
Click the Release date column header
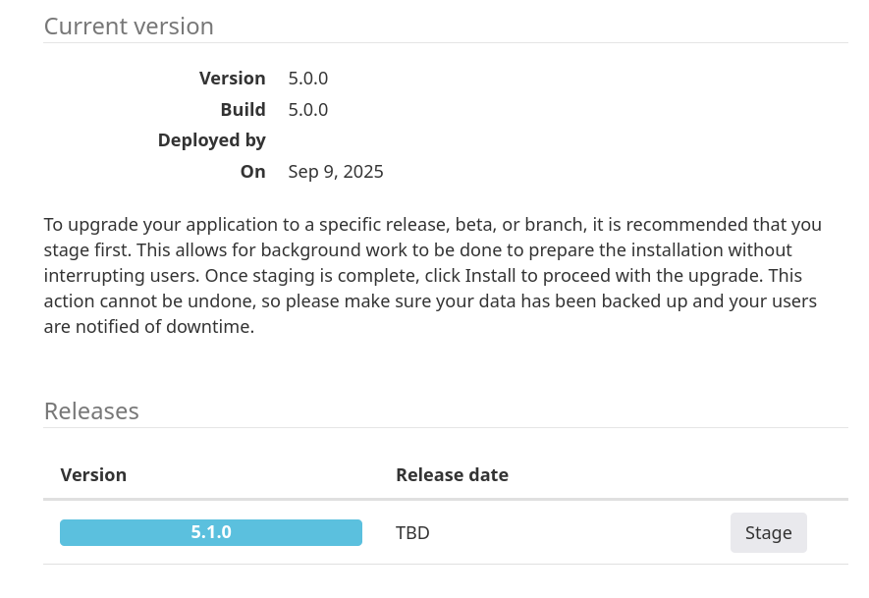(452, 474)
